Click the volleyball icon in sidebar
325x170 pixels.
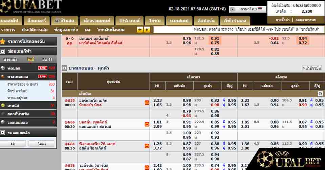coord(3,122)
